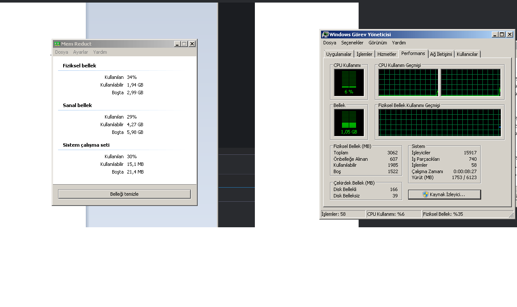
Task: Click the 21,4 MB value
Action: [x=135, y=172]
